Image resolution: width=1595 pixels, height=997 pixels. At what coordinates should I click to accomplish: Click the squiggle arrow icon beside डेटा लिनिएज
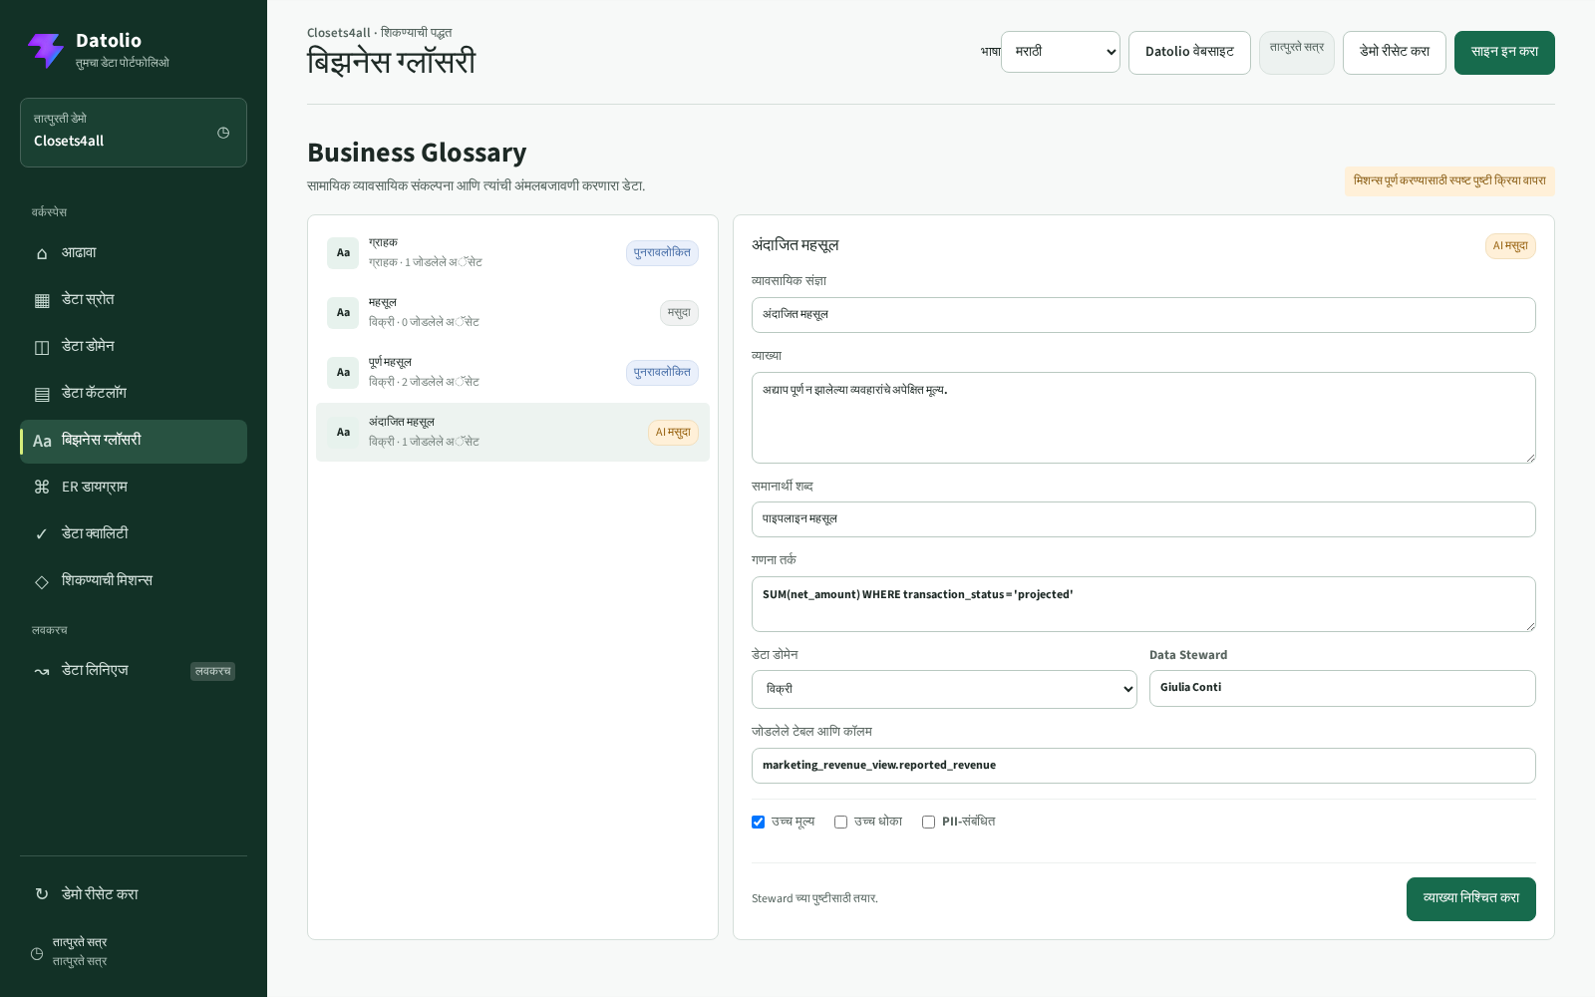pos(42,671)
